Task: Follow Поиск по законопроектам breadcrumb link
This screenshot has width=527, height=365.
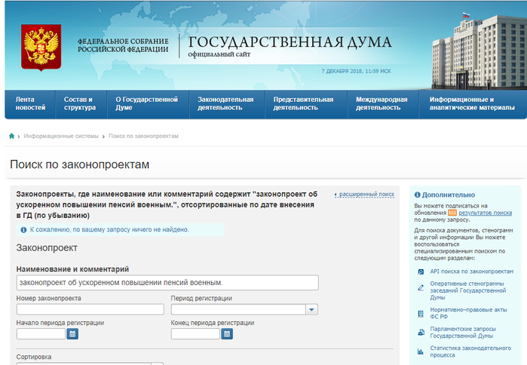Action: (143, 136)
